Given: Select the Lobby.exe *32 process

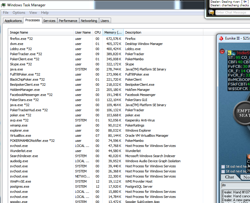Looking at the screenshot, I should click(106, 49).
